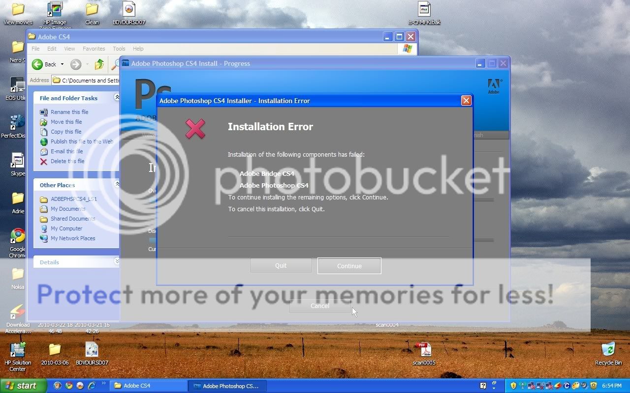
Task: Open the Help menu in Adobe CS4 Explorer
Action: tap(138, 49)
